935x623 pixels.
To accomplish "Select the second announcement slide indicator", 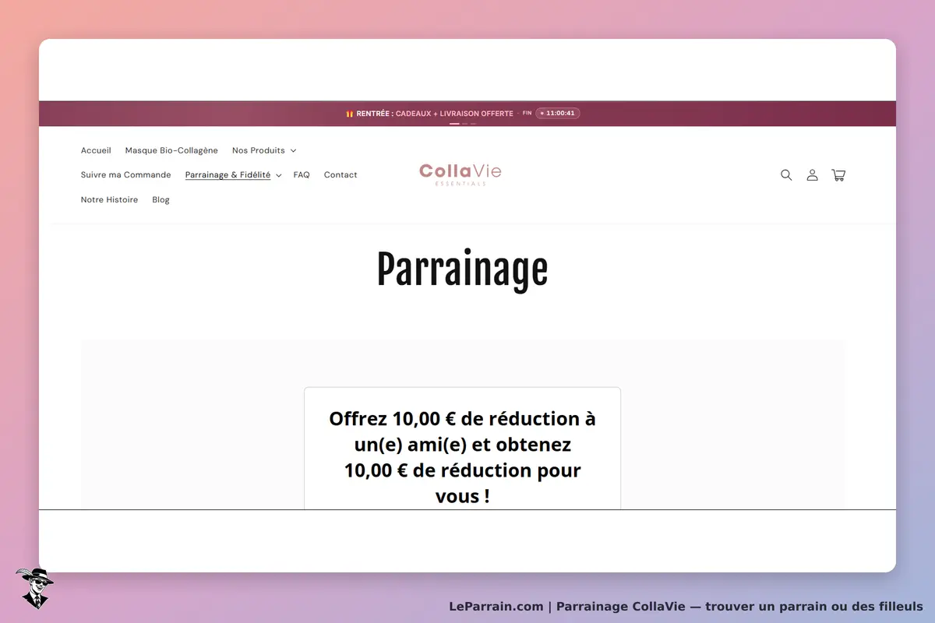I will pyautogui.click(x=465, y=124).
